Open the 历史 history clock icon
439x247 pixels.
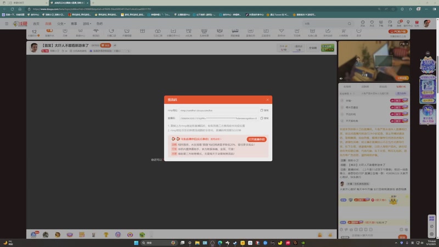coord(363,23)
